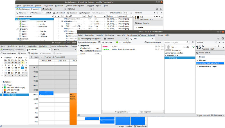Image resolution: width=225 pixels, height=128 pixels.
Task: Switch to Chat tab in calendar window
Action: 64,49
